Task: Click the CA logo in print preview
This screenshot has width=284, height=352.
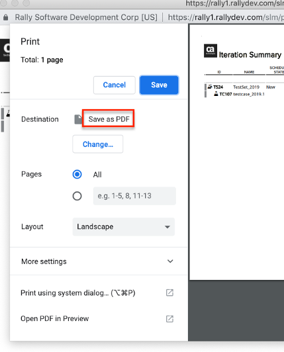Action: point(211,51)
